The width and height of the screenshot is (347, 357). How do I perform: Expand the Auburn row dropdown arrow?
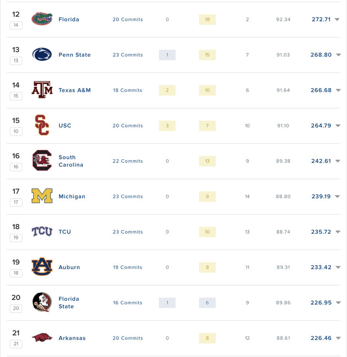pos(337,268)
